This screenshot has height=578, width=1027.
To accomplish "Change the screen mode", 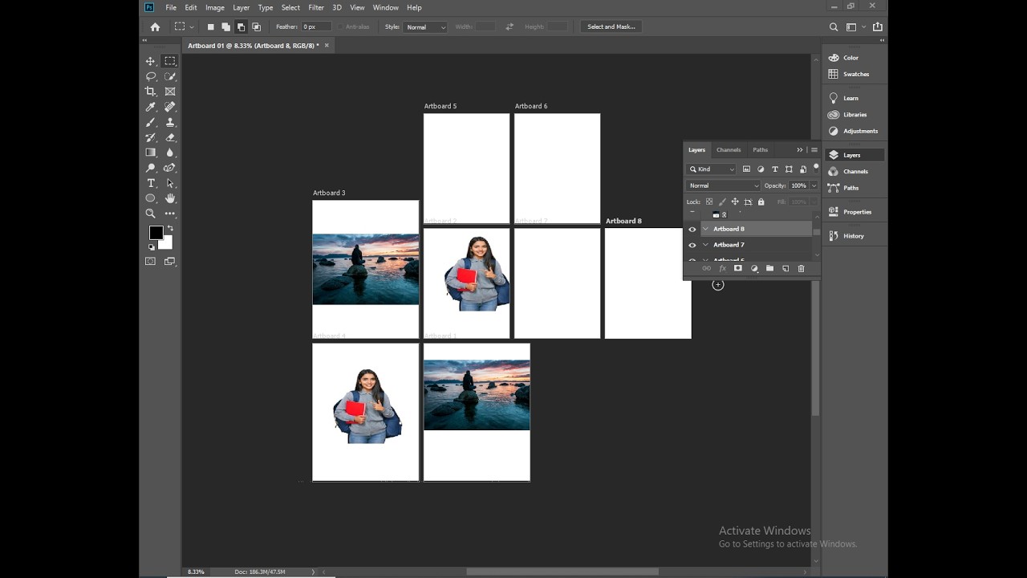I will [170, 261].
